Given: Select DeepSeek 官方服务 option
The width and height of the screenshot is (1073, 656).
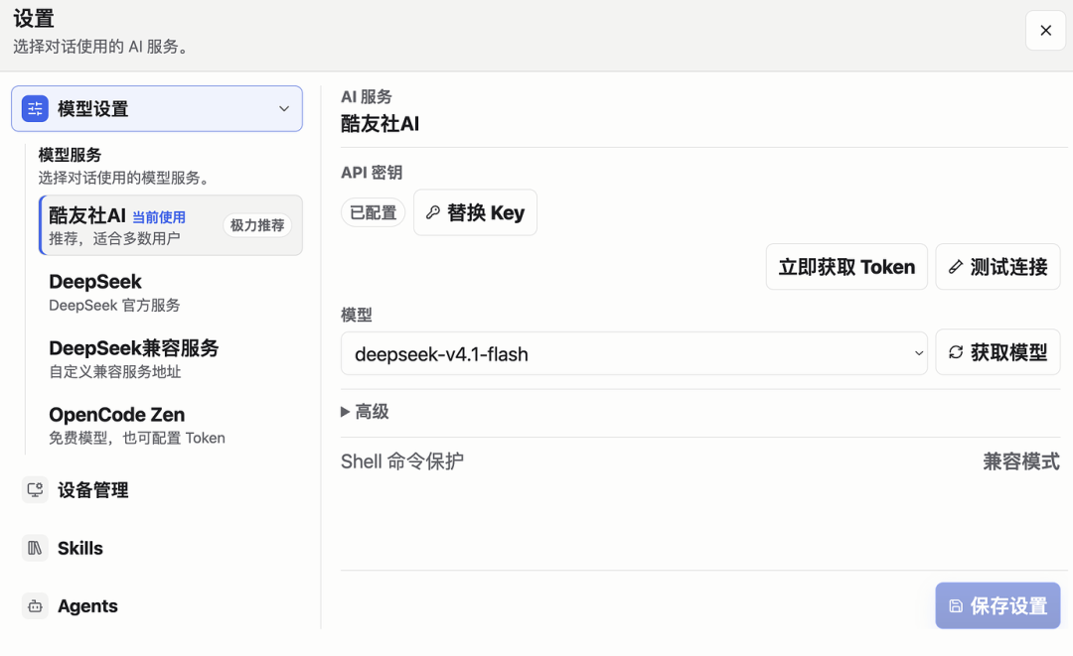Looking at the screenshot, I should [x=171, y=293].
